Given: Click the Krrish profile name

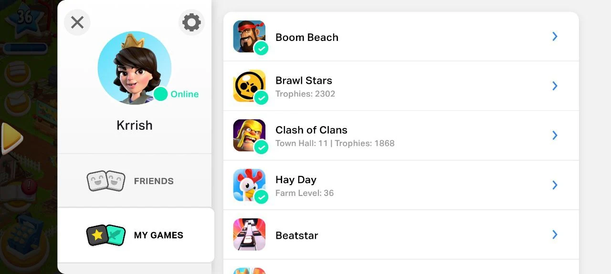Looking at the screenshot, I should [135, 125].
